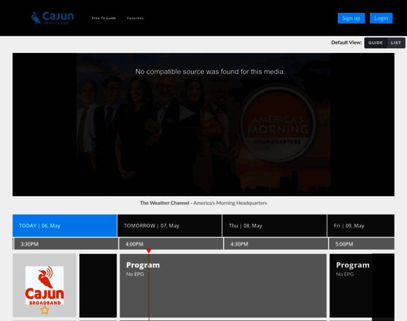This screenshot has height=321, width=407.
Task: Play the video with center play button
Action: point(187,114)
